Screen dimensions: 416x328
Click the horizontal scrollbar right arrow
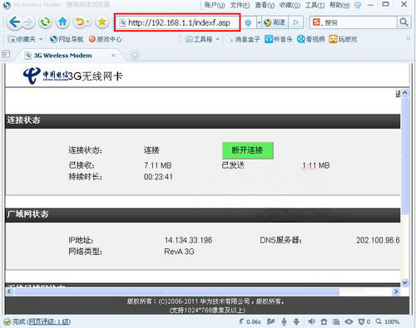point(396,291)
